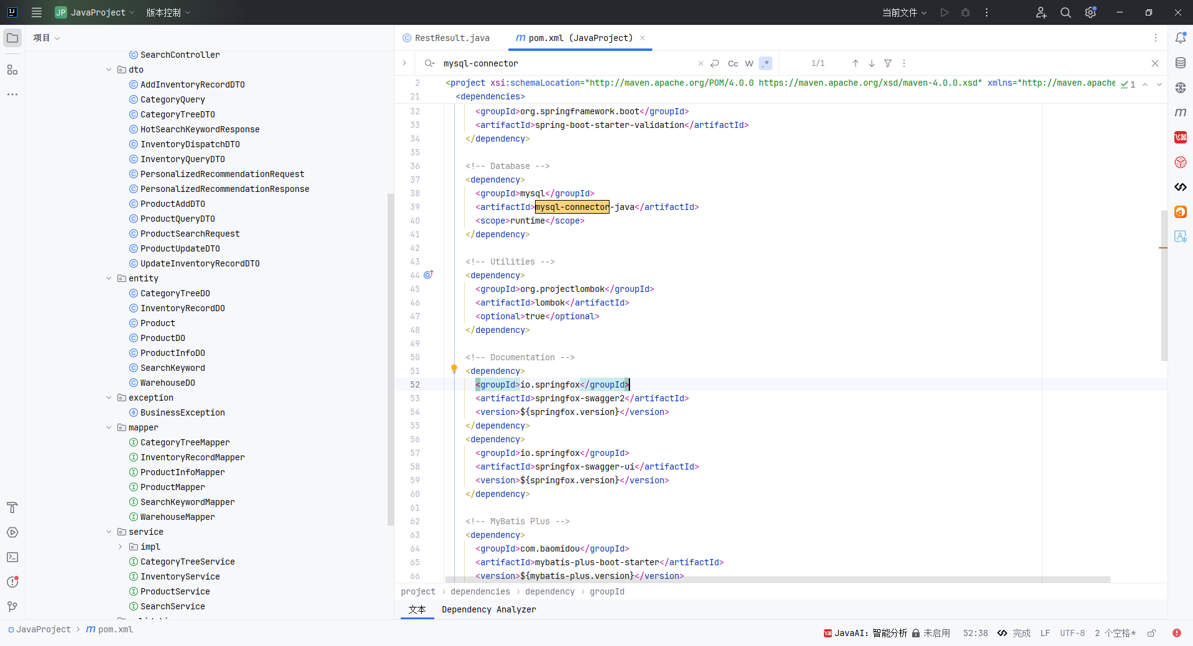Viewport: 1193px width, 646px height.
Task: Collapse the dto folder
Action: (x=109, y=70)
